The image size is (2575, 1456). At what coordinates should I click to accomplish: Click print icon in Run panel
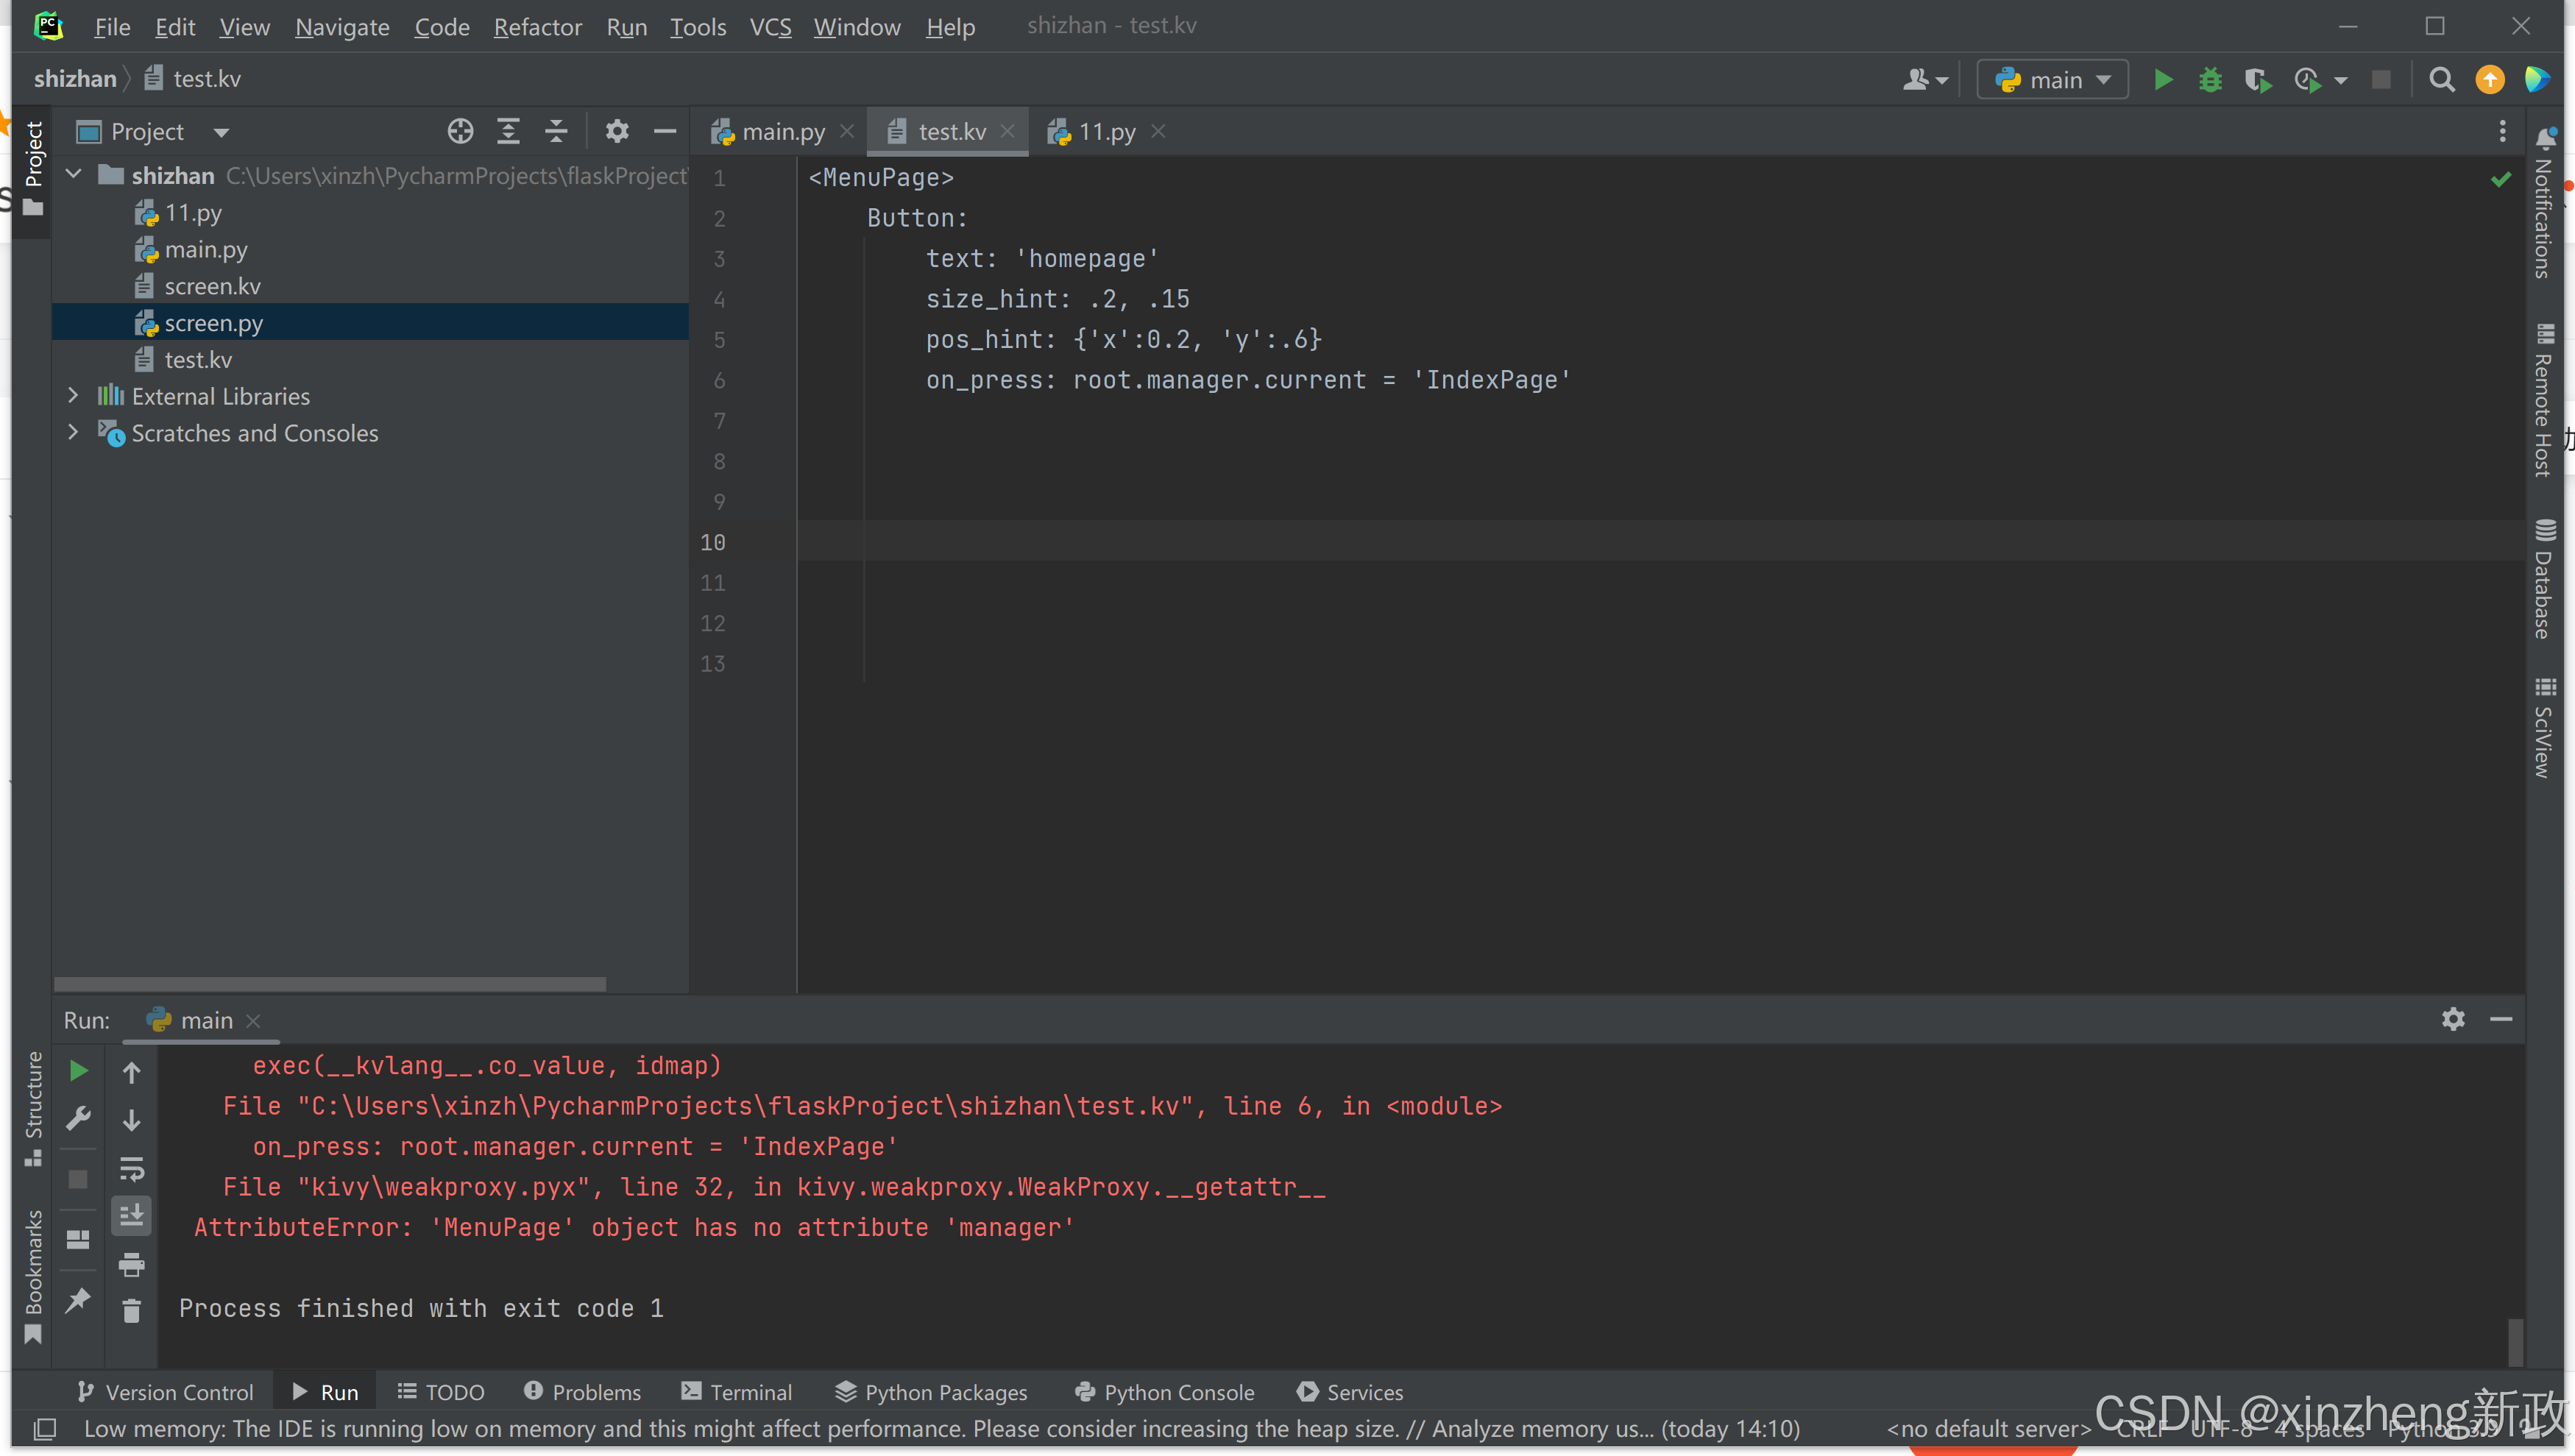131,1264
